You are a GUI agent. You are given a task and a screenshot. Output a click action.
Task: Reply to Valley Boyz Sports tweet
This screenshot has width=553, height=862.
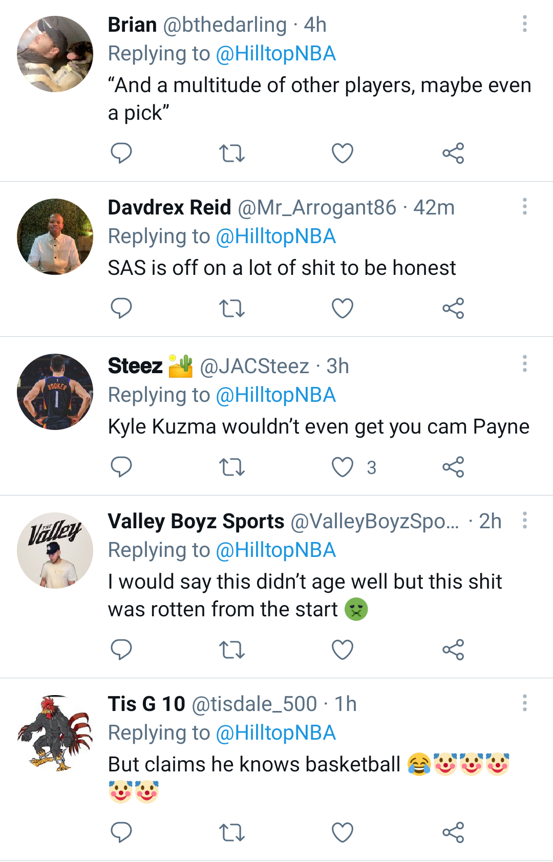coord(121,650)
